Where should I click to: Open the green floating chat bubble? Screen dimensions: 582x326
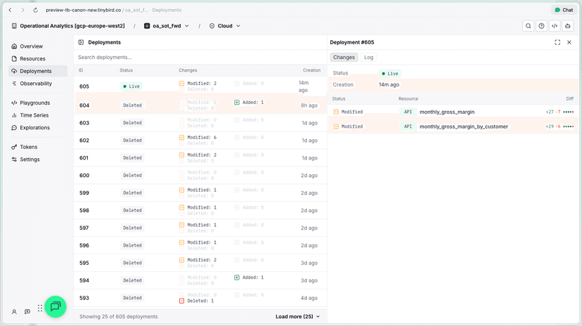(x=56, y=307)
